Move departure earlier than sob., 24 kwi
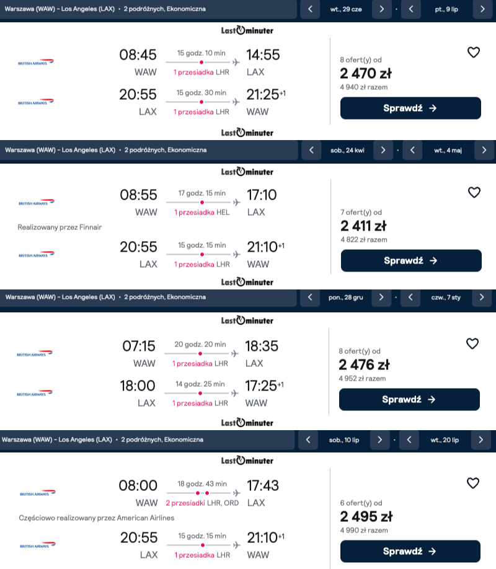496x569 pixels. pos(311,150)
